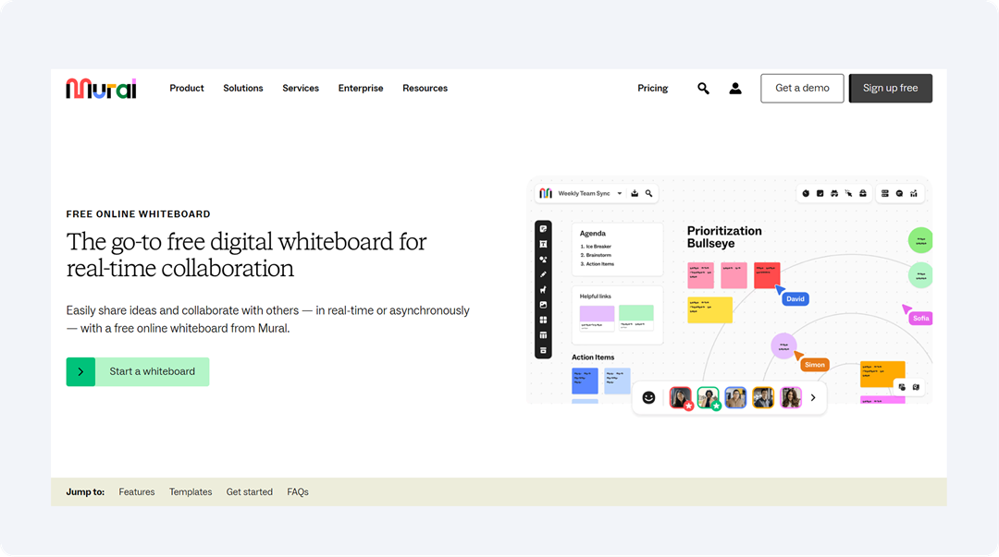Viewport: 999px width, 557px height.
Task: Click the participant avatar with orange border
Action: (x=762, y=398)
